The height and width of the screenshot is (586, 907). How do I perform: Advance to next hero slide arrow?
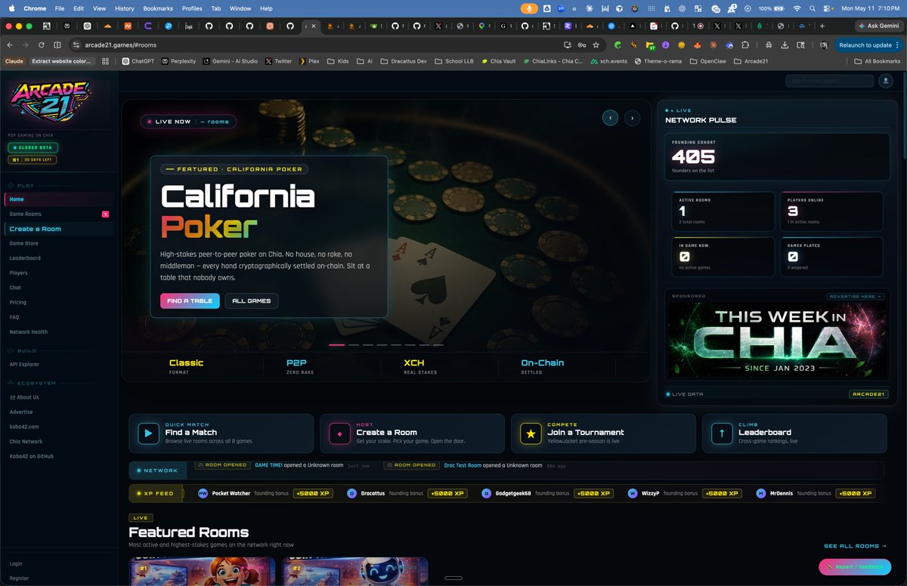pyautogui.click(x=633, y=118)
